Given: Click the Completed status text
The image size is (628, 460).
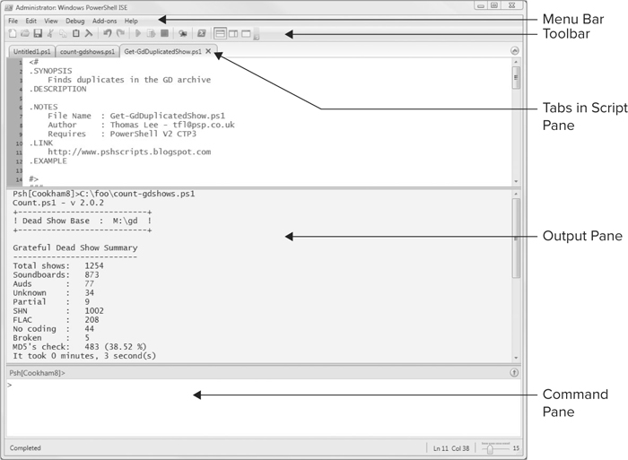Looking at the screenshot, I should click(25, 447).
